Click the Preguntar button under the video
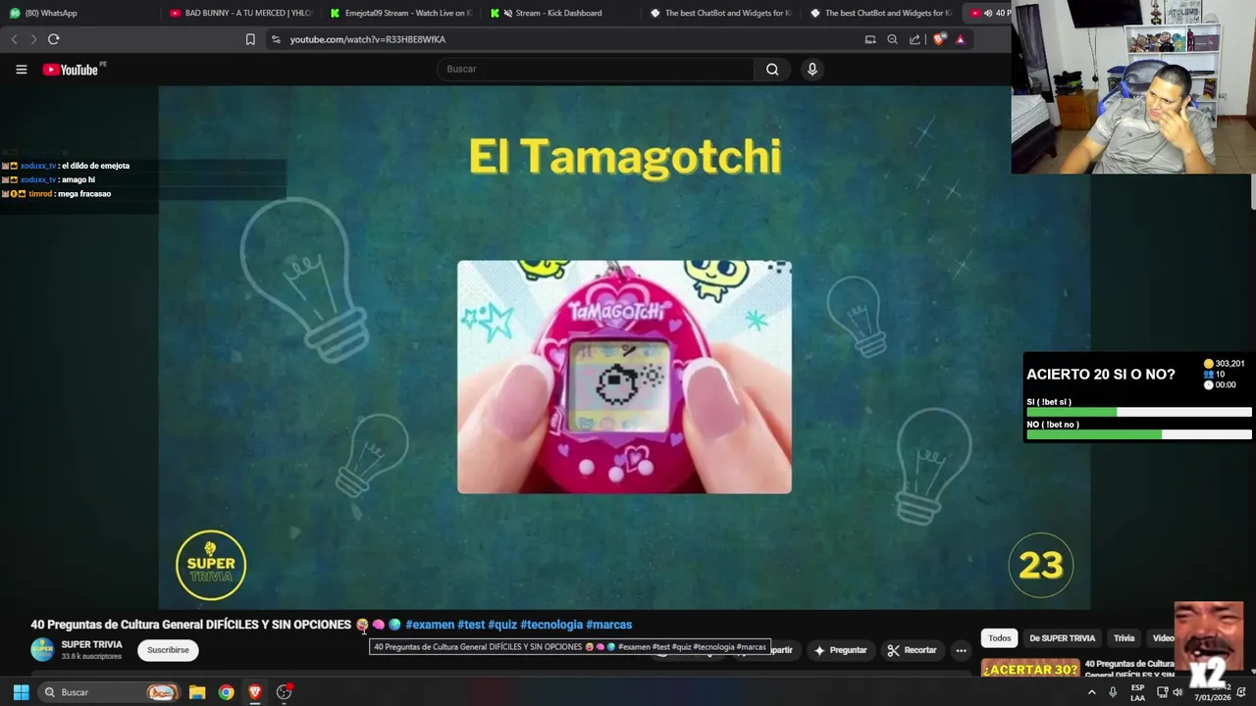 pos(840,650)
